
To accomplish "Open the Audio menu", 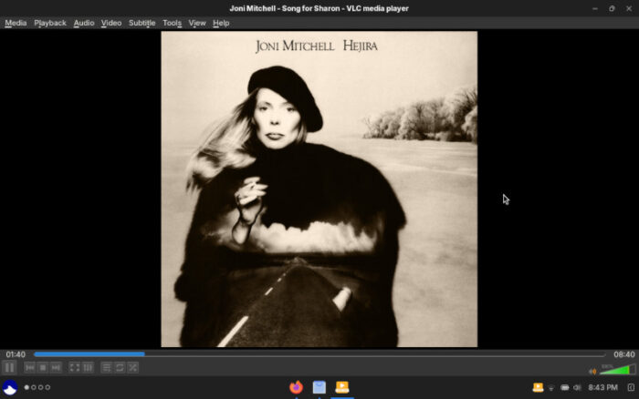I will [x=84, y=23].
